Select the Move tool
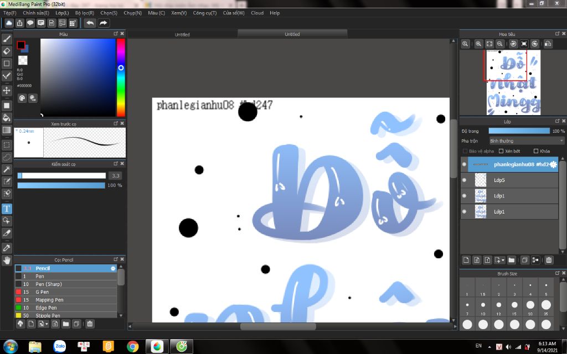 (7, 90)
